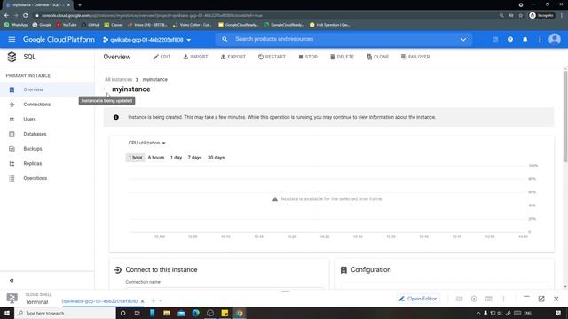Open File Explorer from the taskbar

[x=167, y=313]
